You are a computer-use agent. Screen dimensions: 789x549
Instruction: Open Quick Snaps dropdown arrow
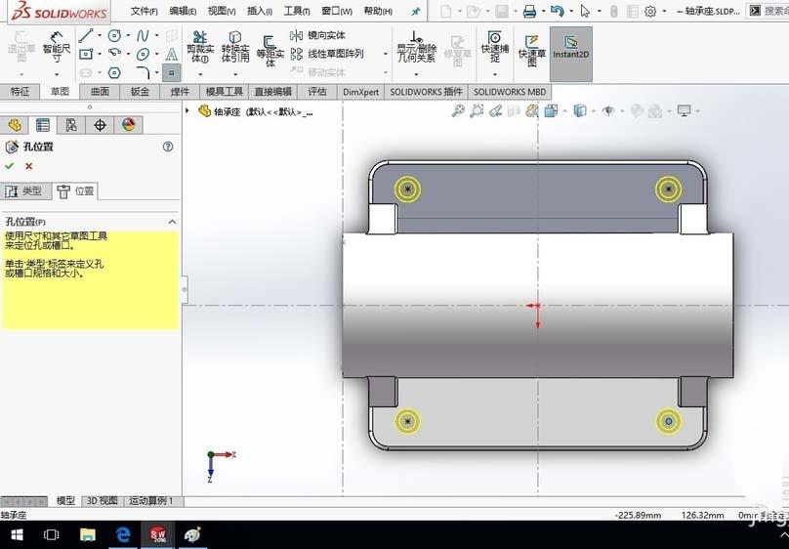click(495, 74)
